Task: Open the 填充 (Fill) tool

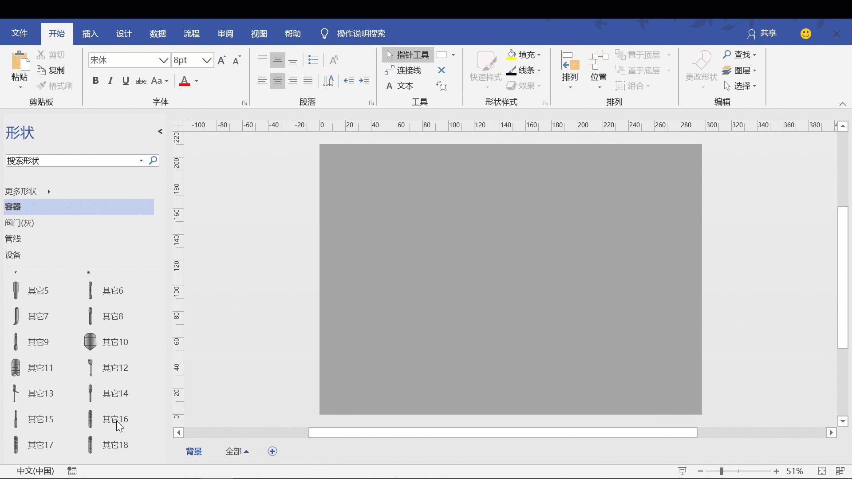Action: click(x=524, y=55)
